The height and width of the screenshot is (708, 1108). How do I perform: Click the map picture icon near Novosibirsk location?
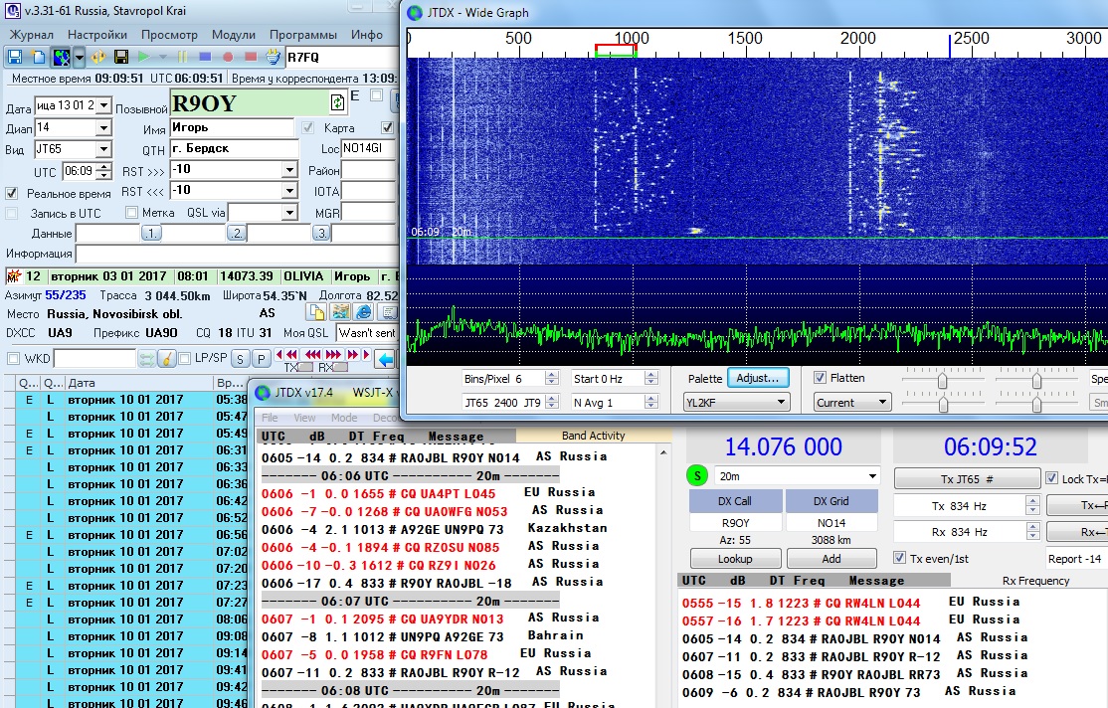pos(339,313)
